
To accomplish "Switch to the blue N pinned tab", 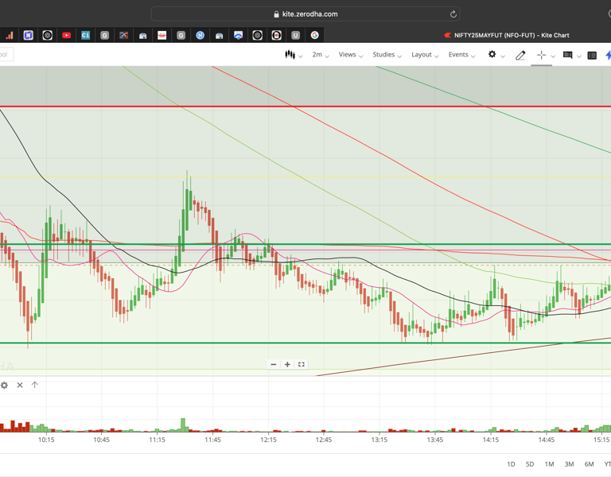I will coord(200,36).
